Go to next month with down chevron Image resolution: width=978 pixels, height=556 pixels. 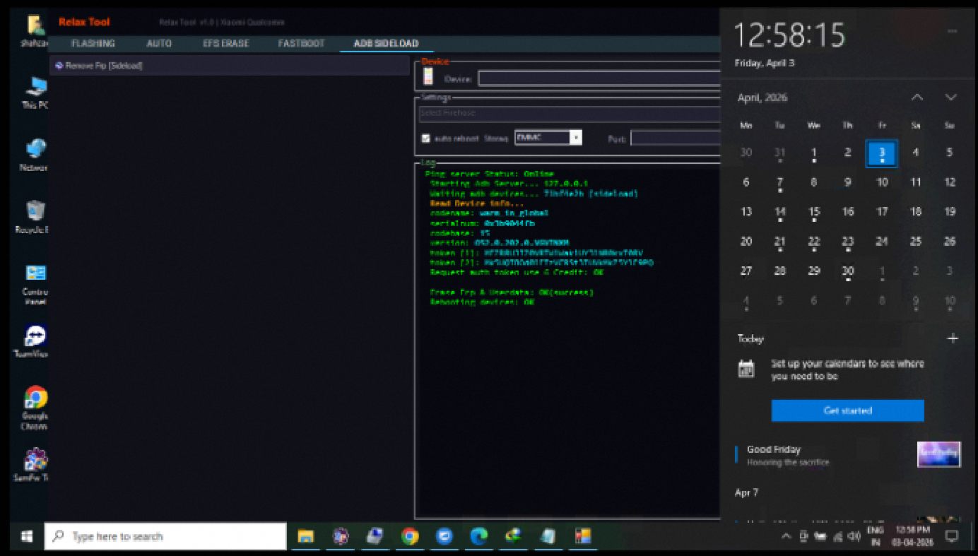(950, 97)
